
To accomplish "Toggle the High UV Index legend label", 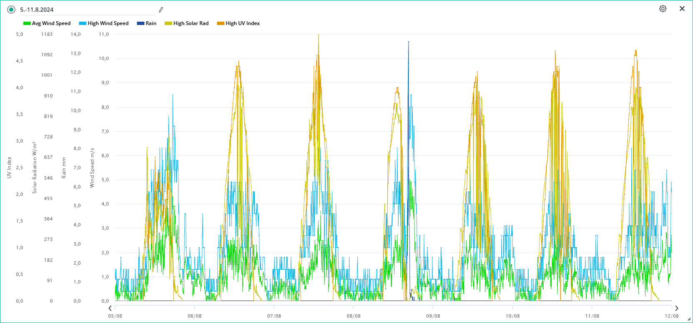I will [x=243, y=23].
